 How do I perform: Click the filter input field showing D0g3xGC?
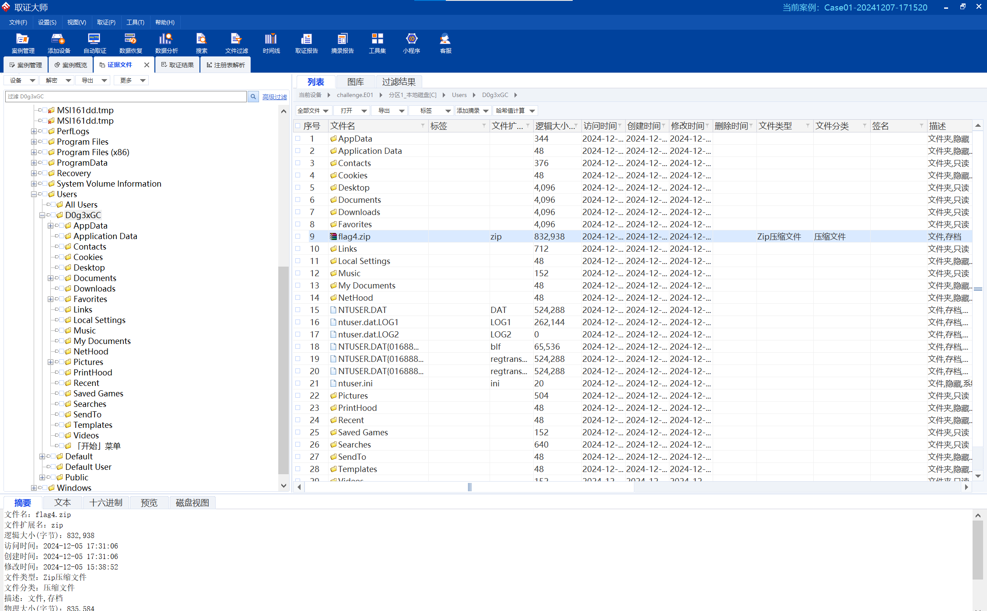pos(126,97)
